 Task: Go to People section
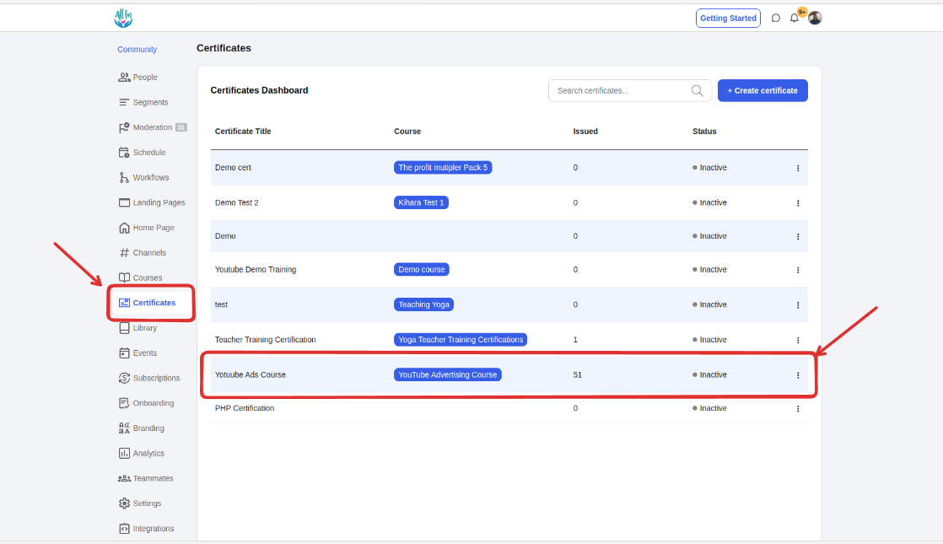coord(145,77)
